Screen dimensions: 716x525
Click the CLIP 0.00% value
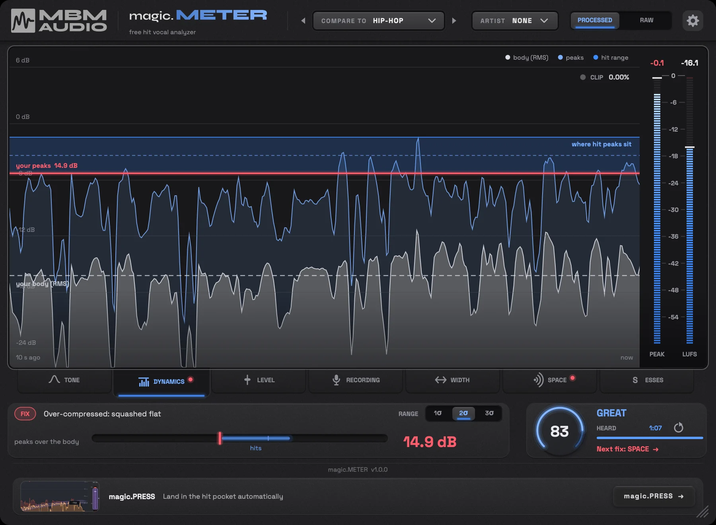pos(619,77)
